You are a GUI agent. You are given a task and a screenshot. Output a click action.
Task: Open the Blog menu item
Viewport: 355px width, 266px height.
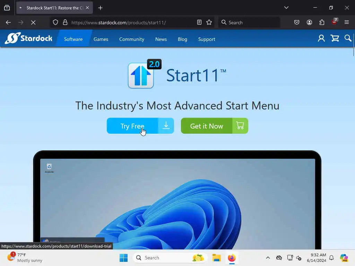[x=182, y=39]
